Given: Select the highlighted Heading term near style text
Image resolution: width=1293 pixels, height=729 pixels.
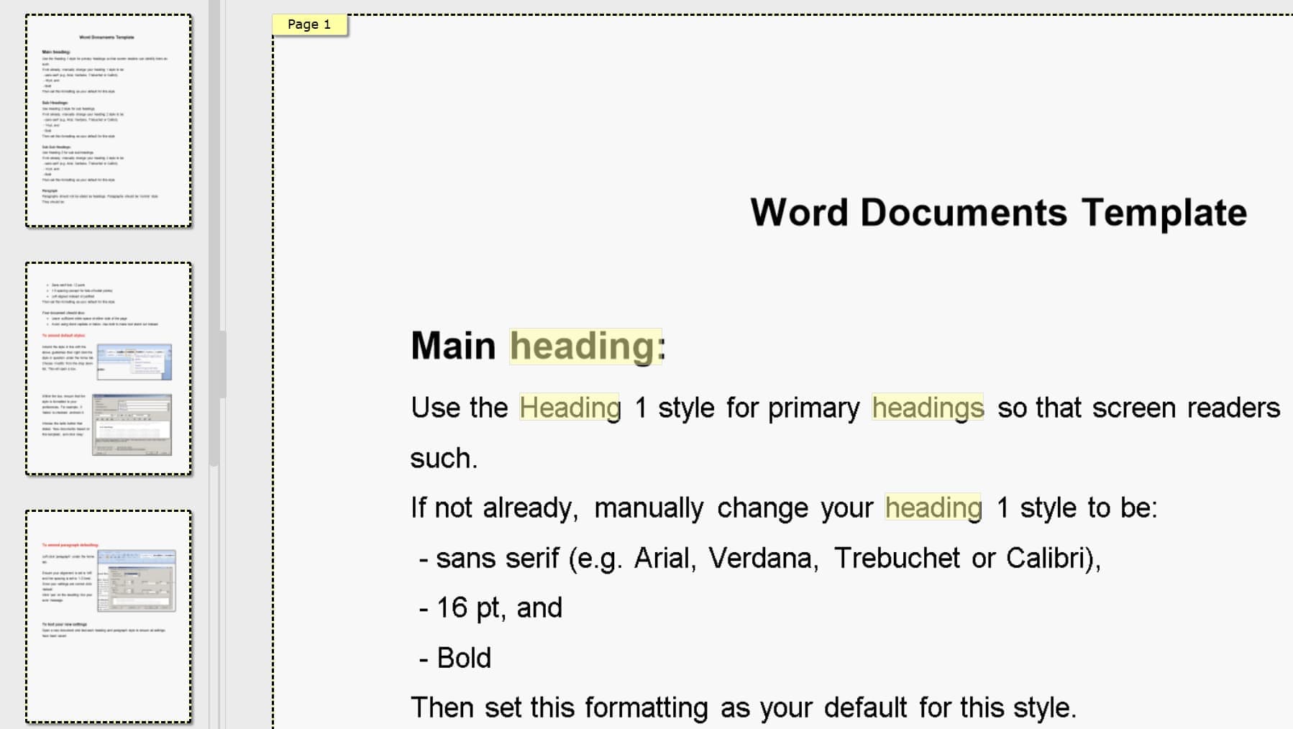Looking at the screenshot, I should (567, 407).
